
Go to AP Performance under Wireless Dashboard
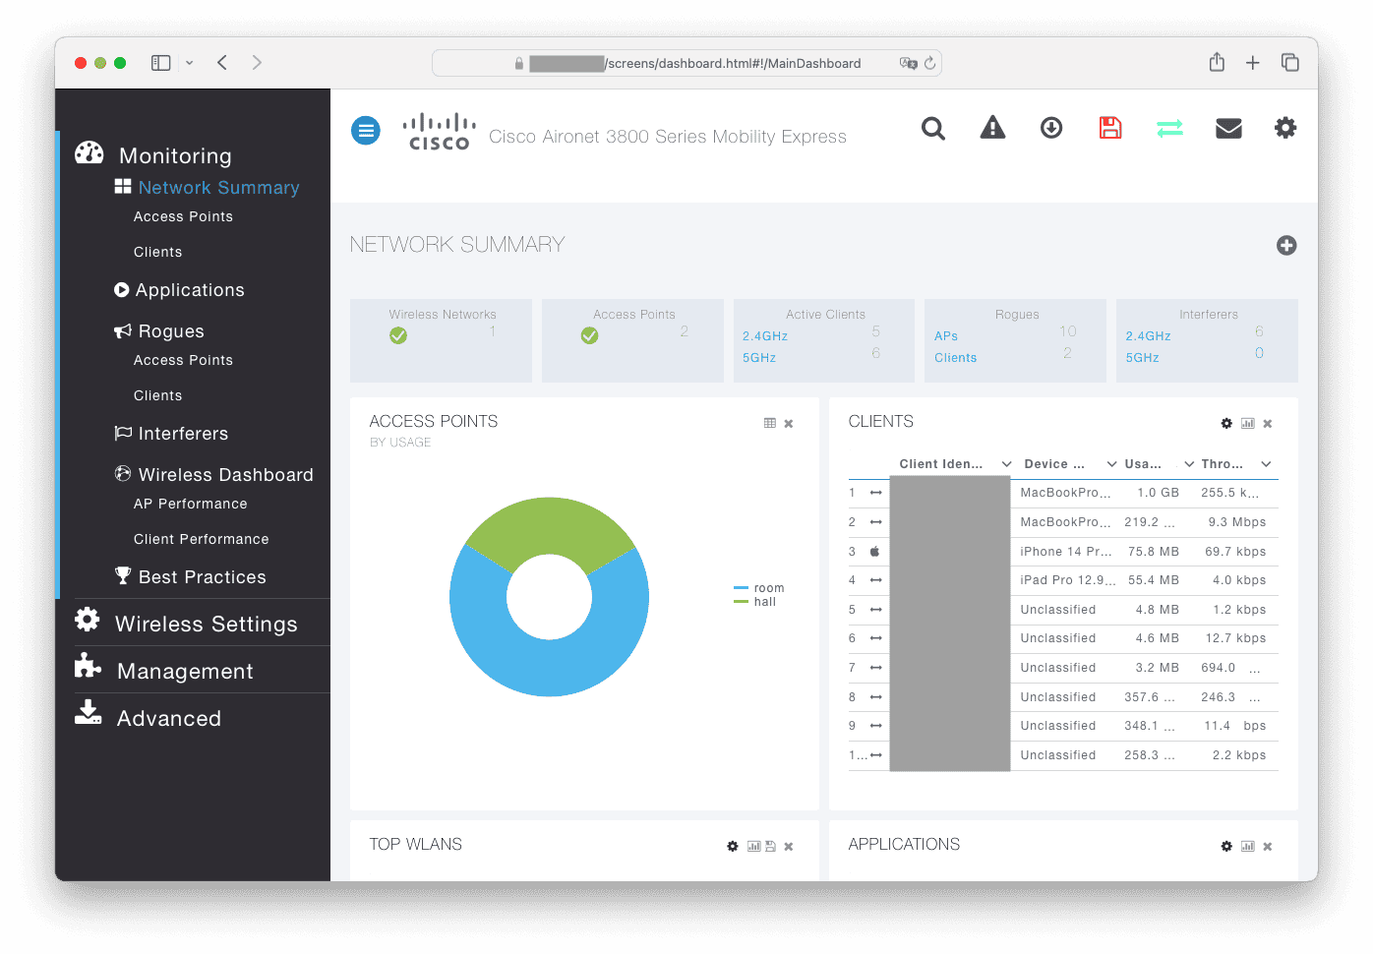190,504
